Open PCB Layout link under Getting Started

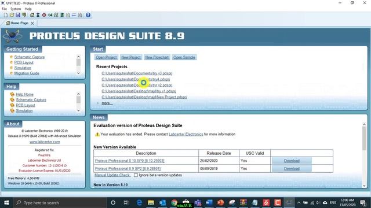click(x=24, y=62)
